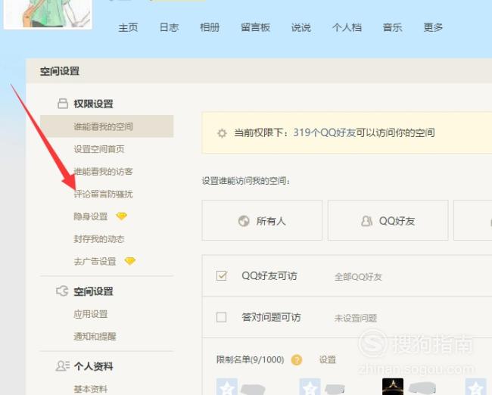
Task: Click the yellow diamond beside 隐身设置
Action: tap(121, 216)
